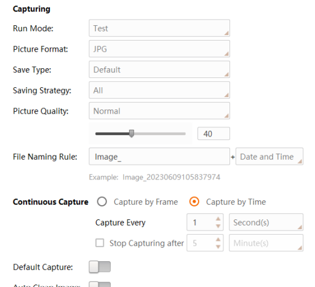Viewport: 315px width, 287px height.
Task: Click the Capturing section heading
Action: click(31, 9)
